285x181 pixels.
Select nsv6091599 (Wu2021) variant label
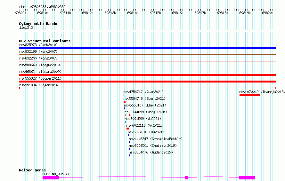click(143, 119)
